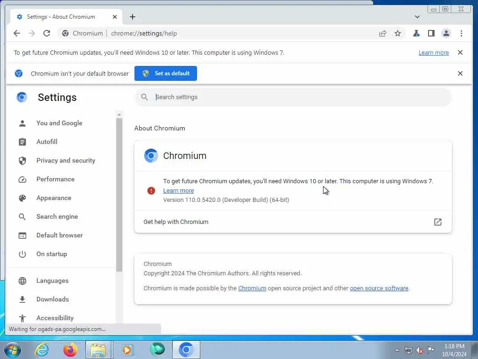Click the power icon beside On startup
Screen dimensions: 478x359
(22, 254)
